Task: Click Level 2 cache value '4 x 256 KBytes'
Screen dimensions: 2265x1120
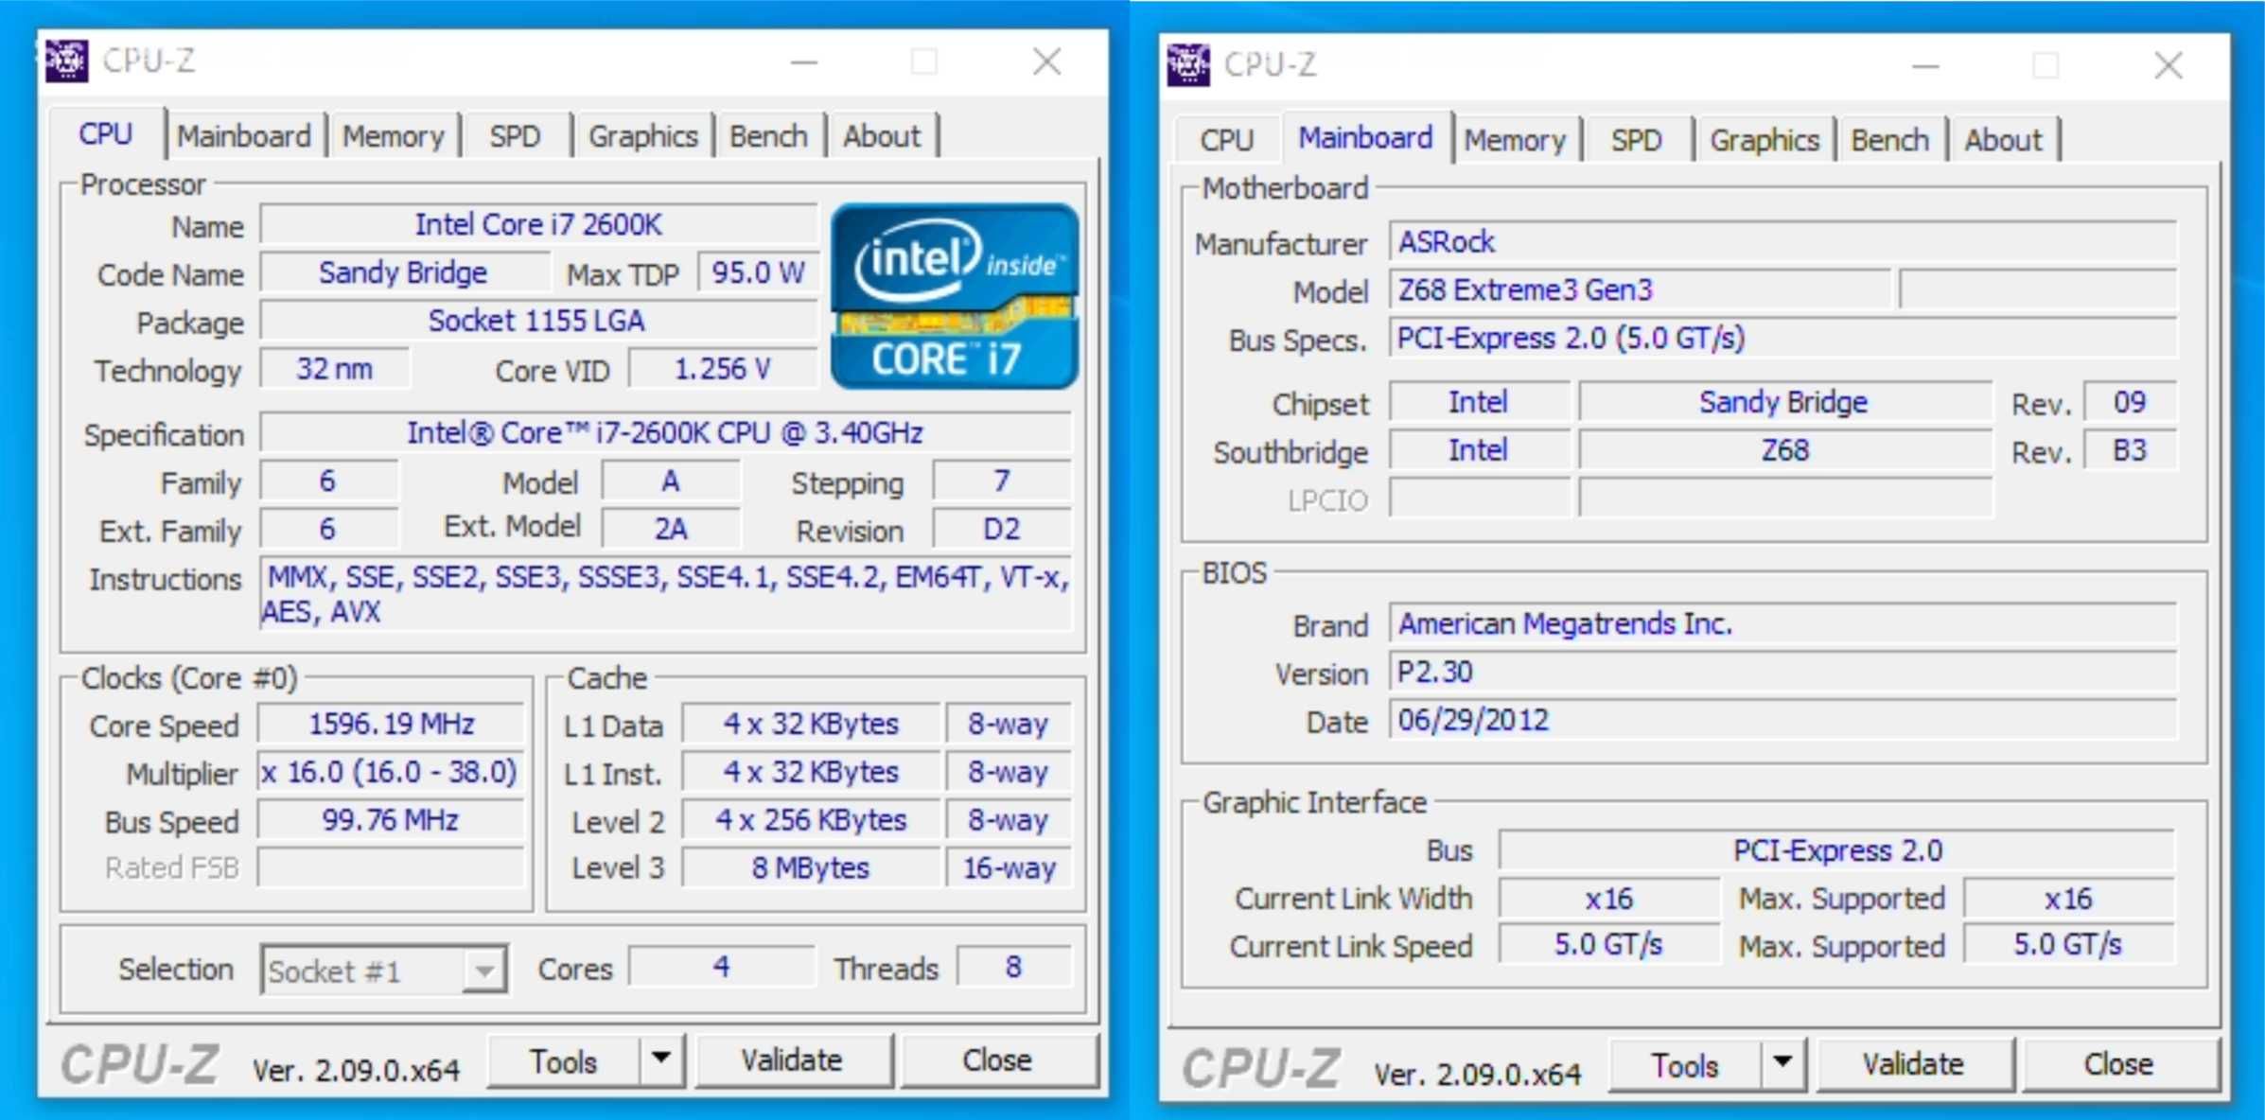Action: pos(811,820)
